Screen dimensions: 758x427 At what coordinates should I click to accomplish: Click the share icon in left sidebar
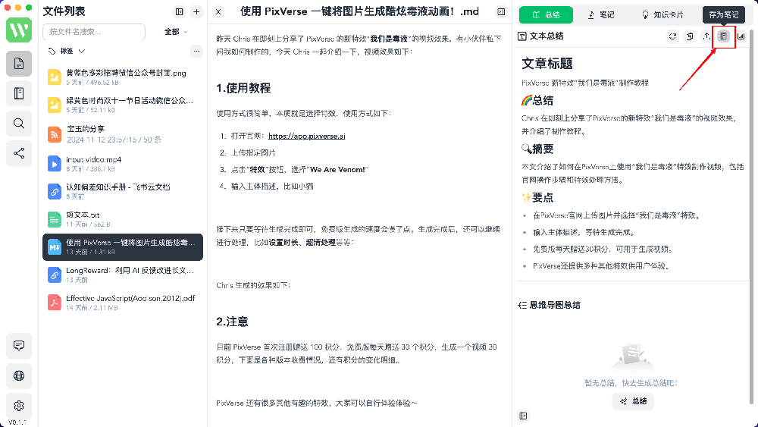(x=19, y=152)
